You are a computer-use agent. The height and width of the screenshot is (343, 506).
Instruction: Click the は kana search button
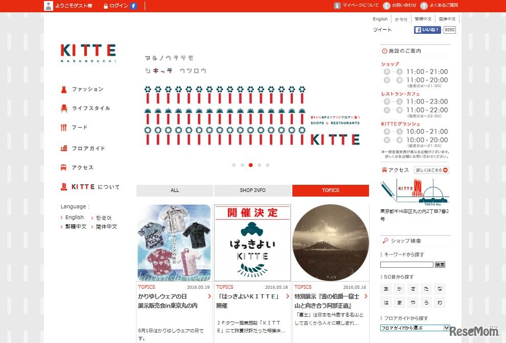(x=386, y=303)
